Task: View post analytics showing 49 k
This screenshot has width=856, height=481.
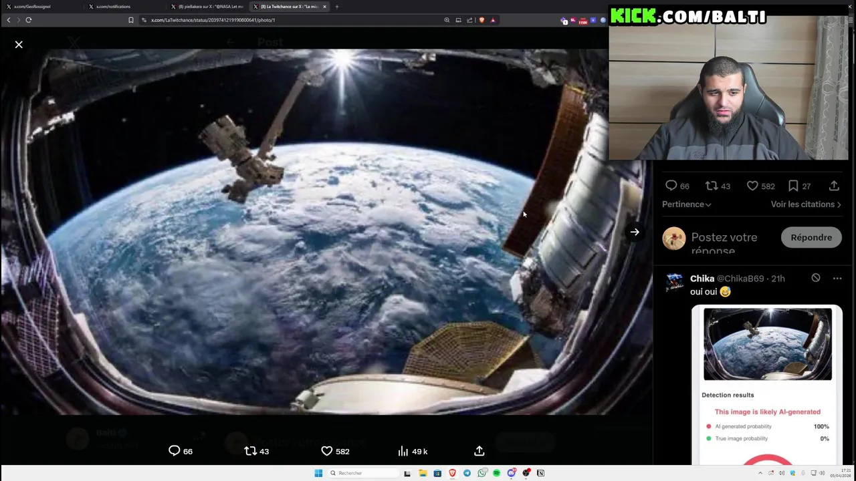Action: pyautogui.click(x=412, y=451)
